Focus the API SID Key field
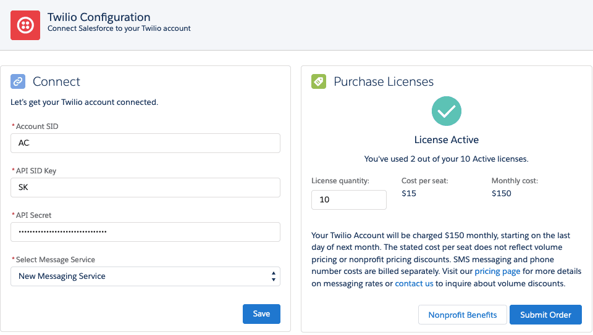The height and width of the screenshot is (335, 593). tap(145, 188)
